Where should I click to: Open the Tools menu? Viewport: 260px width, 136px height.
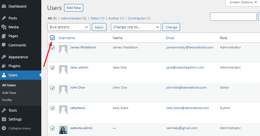[x=13, y=110]
